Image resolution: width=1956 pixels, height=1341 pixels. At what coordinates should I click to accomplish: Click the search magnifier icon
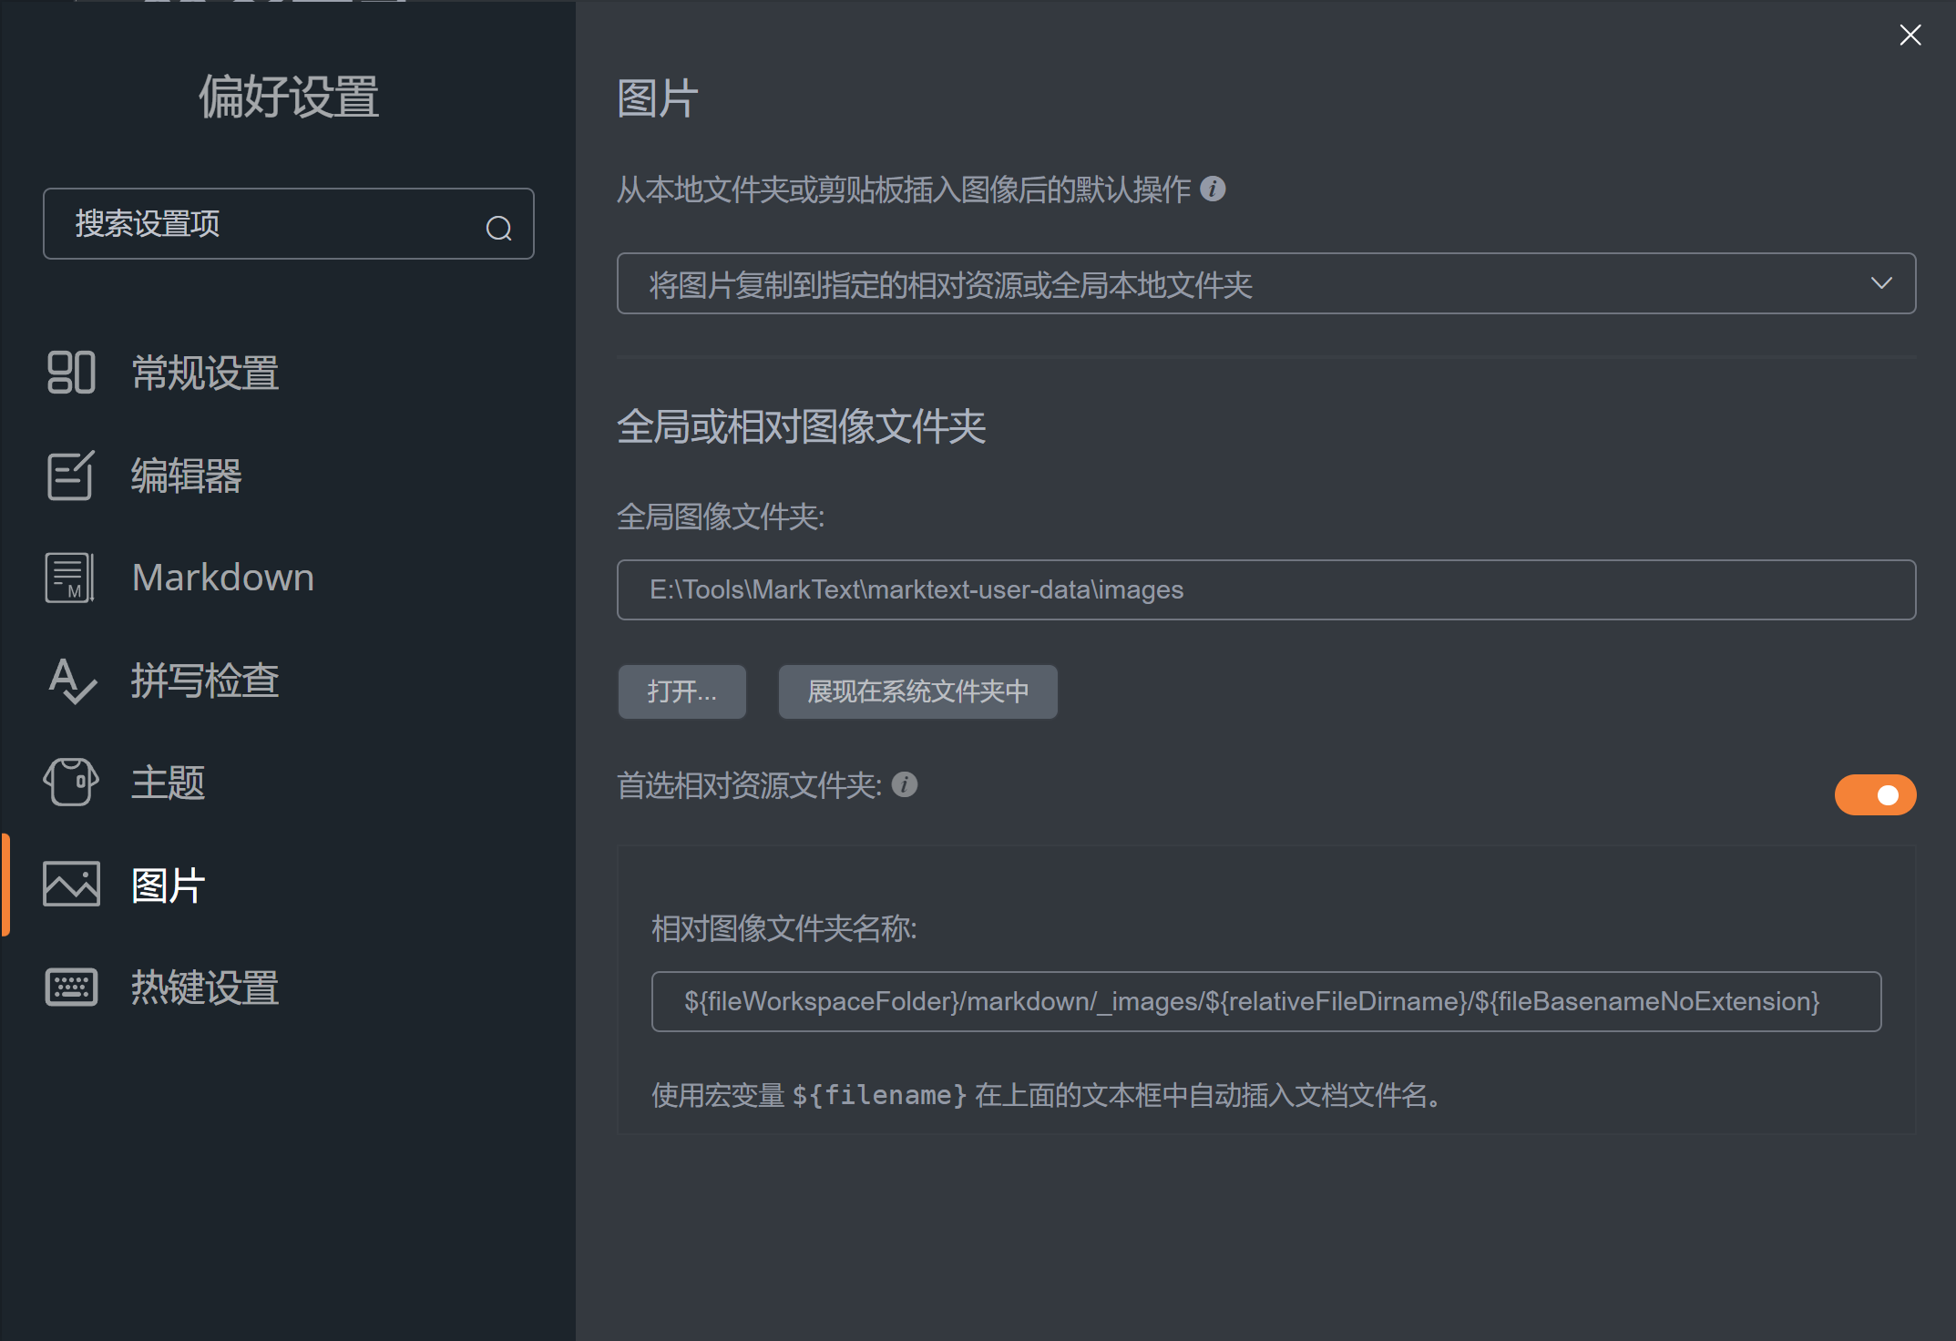498,228
